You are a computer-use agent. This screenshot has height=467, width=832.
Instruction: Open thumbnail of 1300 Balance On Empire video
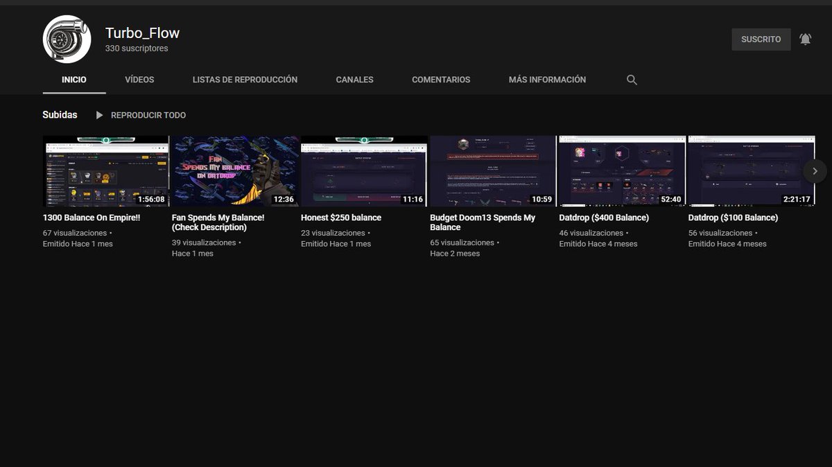point(106,171)
